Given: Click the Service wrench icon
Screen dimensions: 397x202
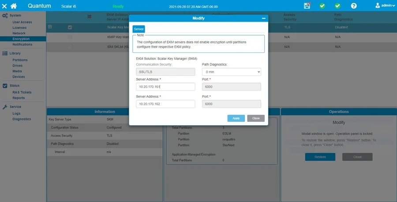Looking at the screenshot, I should [5, 107].
